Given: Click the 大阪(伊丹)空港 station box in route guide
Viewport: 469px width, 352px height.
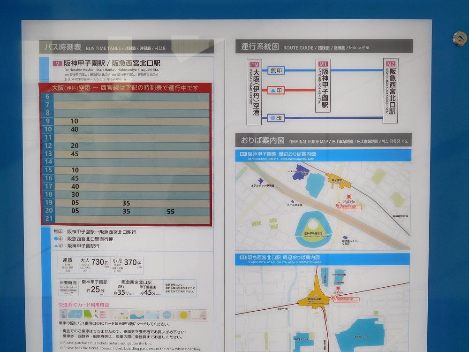Looking at the screenshot, I should [x=254, y=92].
